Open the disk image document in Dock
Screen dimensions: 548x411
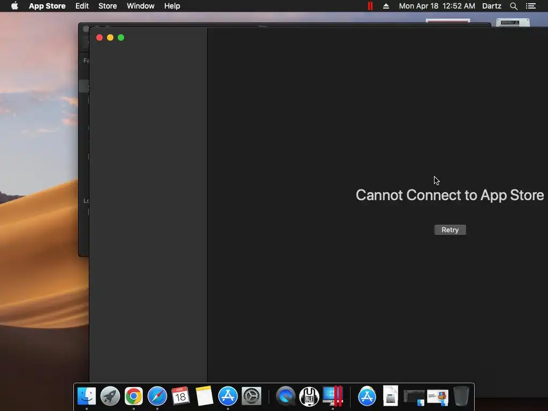click(390, 395)
